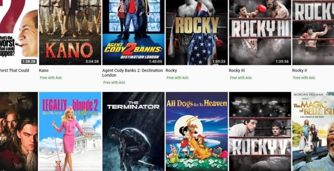Select The Terminator movie poster
The image size is (334, 171).
tap(133, 131)
